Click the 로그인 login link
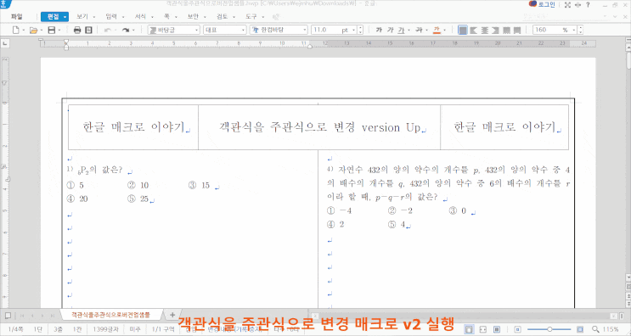The height and width of the screenshot is (336, 631). coord(546,4)
